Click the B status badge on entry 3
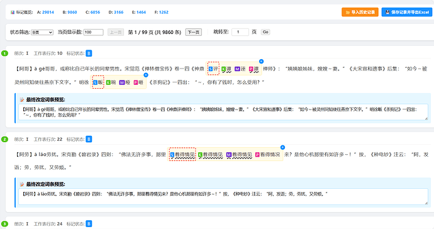The width and height of the screenshot is (434, 229). click(89, 223)
